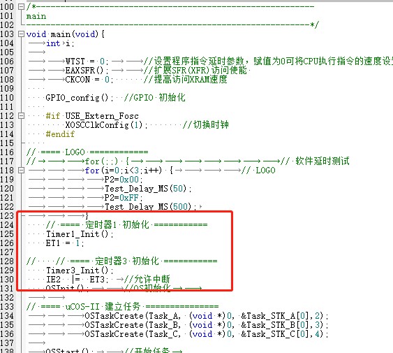Click line number 125 in the gutter

point(7,233)
